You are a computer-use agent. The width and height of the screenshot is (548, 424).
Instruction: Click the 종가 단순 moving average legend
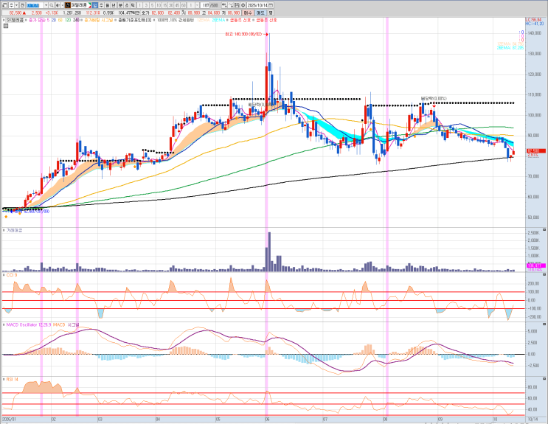39,20
